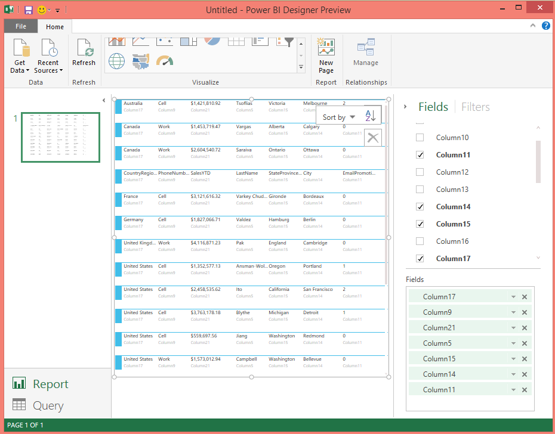This screenshot has height=434, width=555.
Task: Select the page 1 thumbnail
Action: pyautogui.click(x=60, y=137)
